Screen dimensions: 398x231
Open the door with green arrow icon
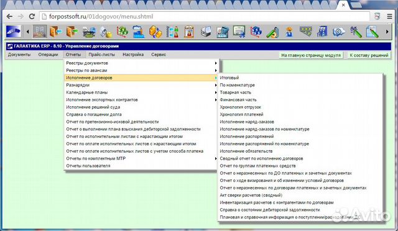click(72, 32)
